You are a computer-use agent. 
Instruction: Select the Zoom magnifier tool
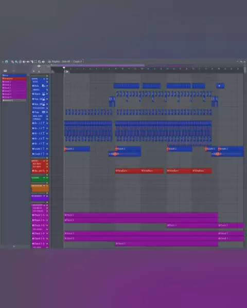(40, 62)
